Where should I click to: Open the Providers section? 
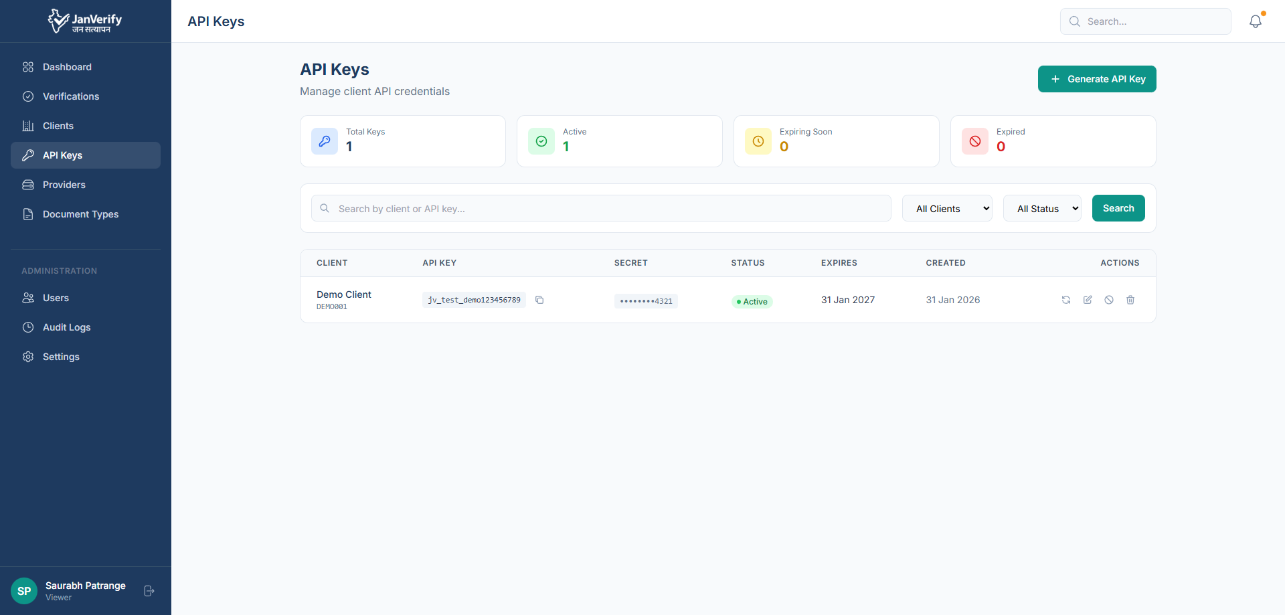pos(64,185)
